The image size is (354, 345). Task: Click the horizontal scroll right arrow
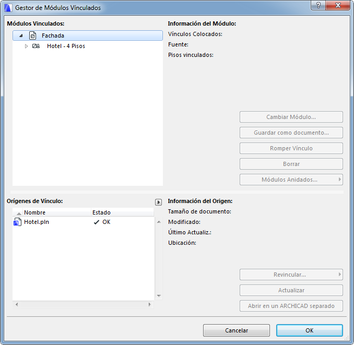click(150, 305)
